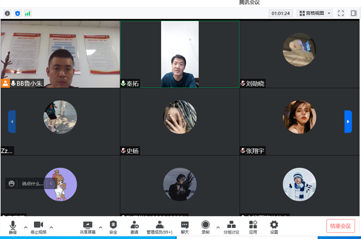Mute the microphone with 静音 button
Screen dimensions: 361x239
13,226
